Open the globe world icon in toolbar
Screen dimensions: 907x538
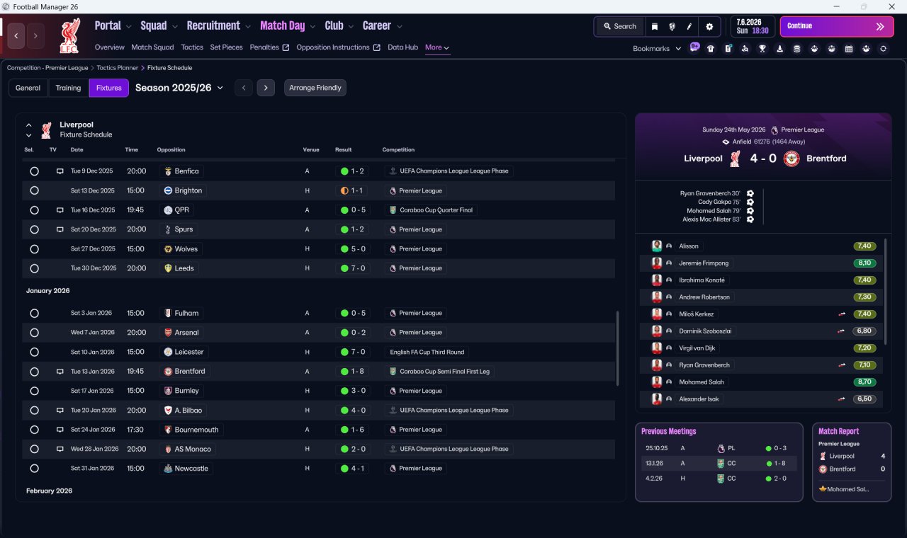672,26
